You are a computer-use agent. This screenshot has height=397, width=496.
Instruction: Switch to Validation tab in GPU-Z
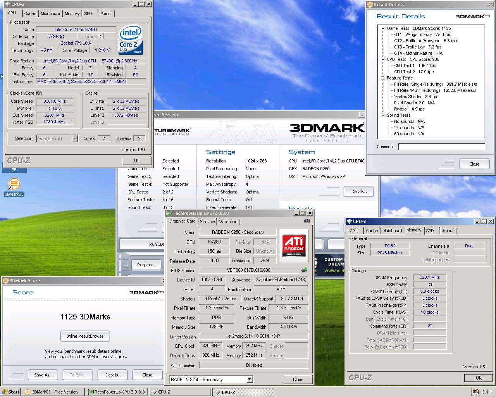point(228,222)
